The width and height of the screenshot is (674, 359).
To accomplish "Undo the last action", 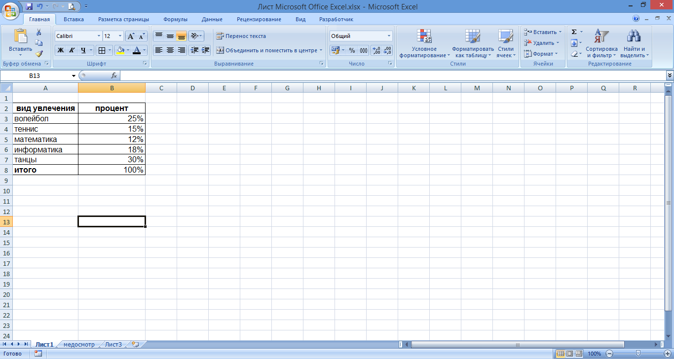I will [39, 6].
